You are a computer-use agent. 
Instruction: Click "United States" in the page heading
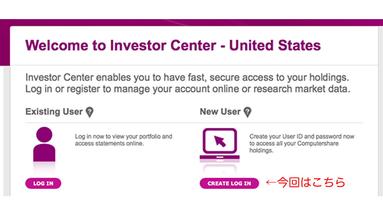pyautogui.click(x=275, y=46)
